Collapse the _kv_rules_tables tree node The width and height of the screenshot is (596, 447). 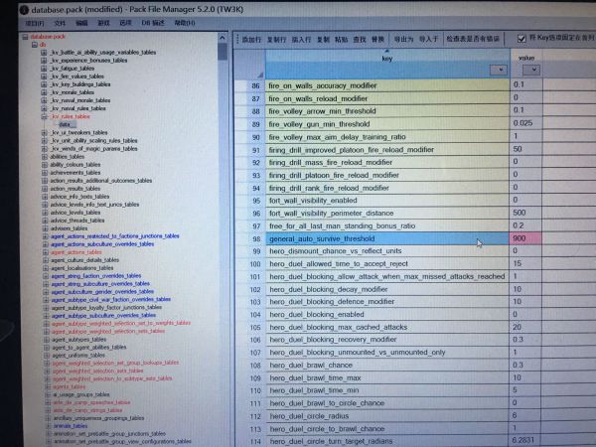point(43,116)
